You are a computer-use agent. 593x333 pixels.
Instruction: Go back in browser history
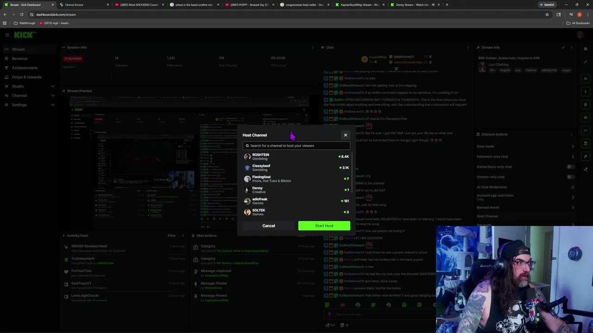[x=5, y=14]
